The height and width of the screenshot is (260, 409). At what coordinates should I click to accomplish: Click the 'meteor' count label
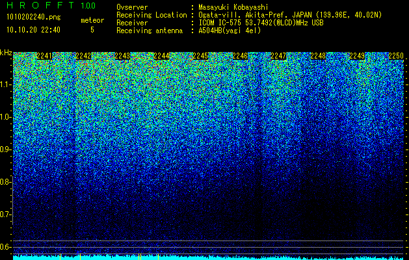pos(92,20)
